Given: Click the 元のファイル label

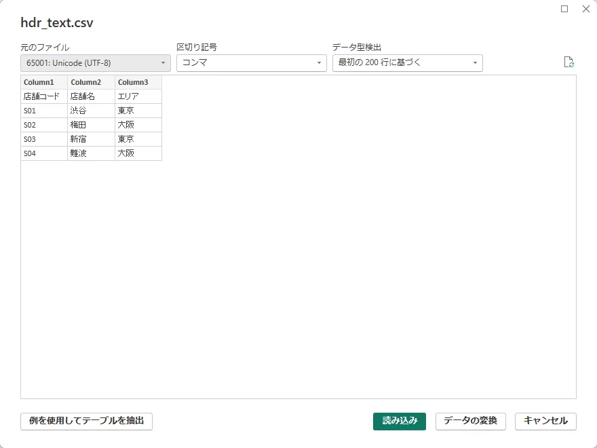Looking at the screenshot, I should (45, 48).
